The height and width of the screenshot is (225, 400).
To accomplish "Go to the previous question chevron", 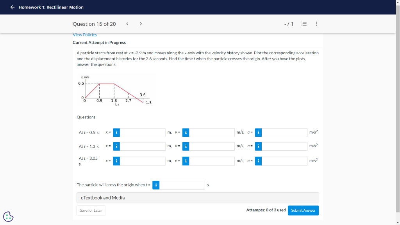I will coord(127,23).
